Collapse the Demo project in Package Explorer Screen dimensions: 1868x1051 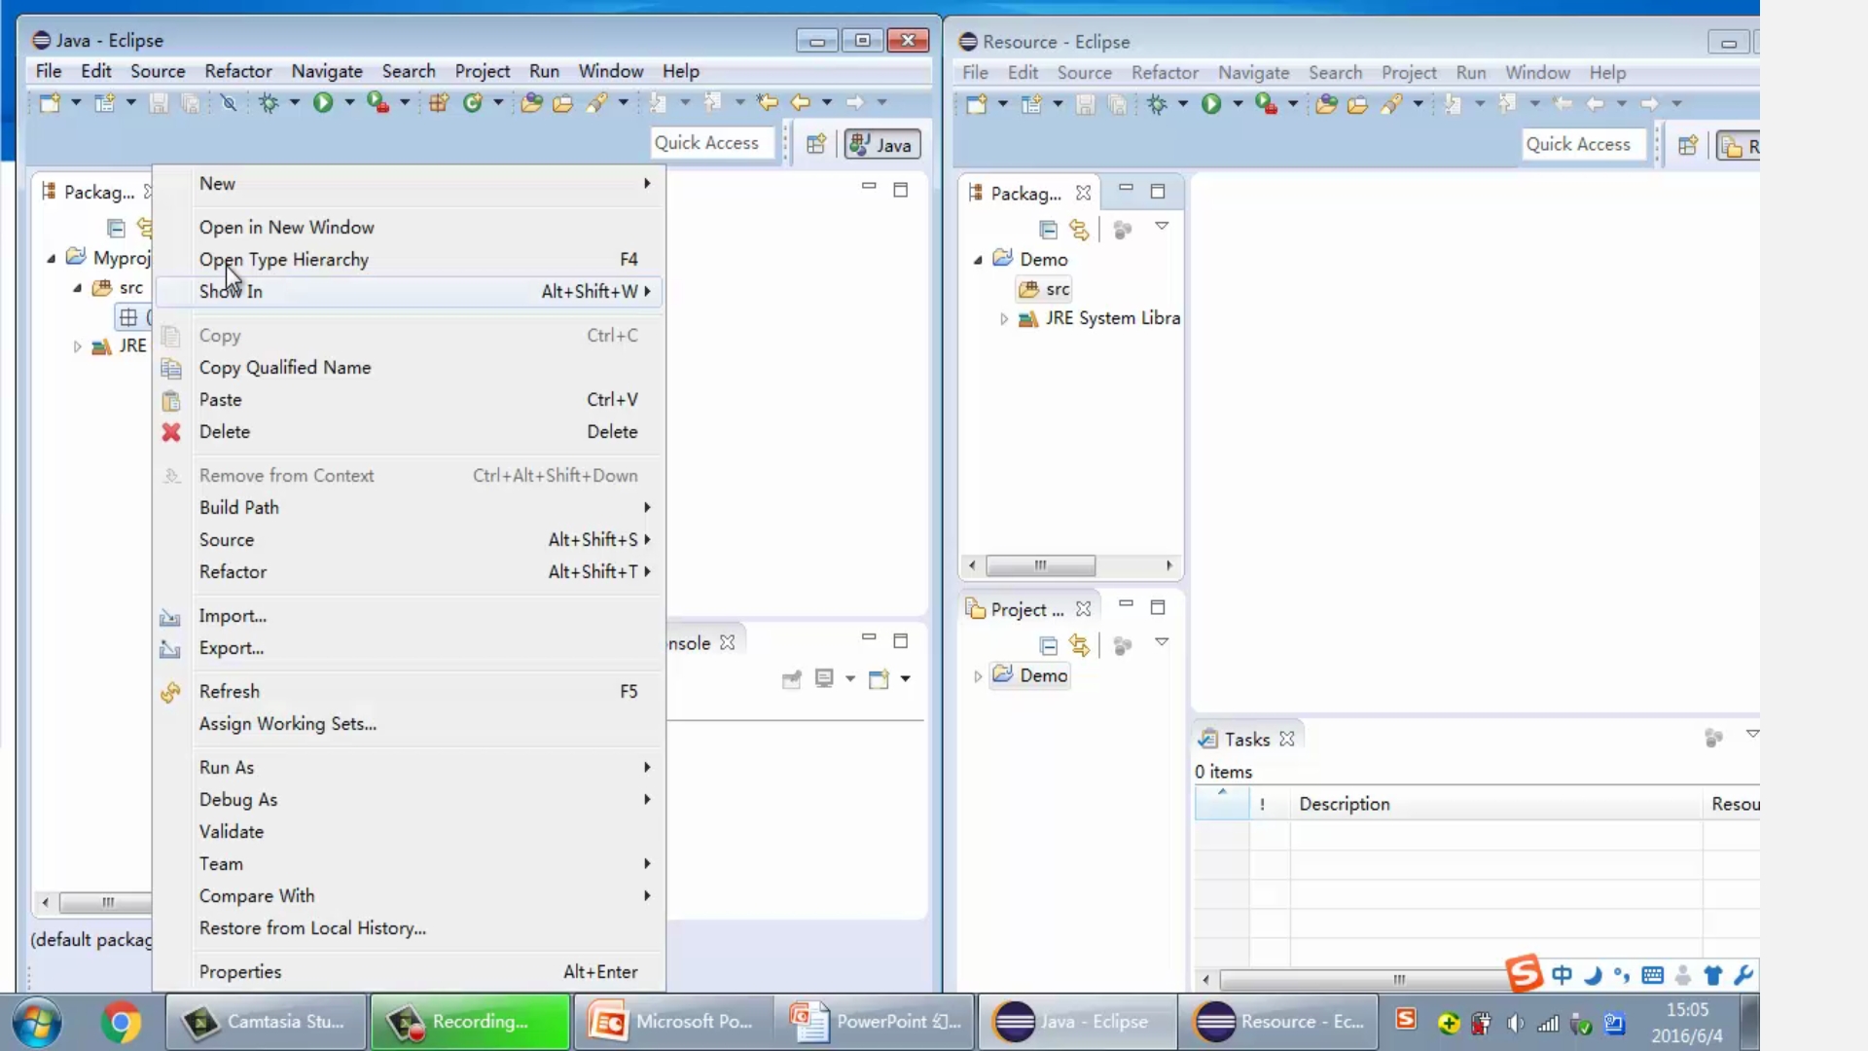978,260
